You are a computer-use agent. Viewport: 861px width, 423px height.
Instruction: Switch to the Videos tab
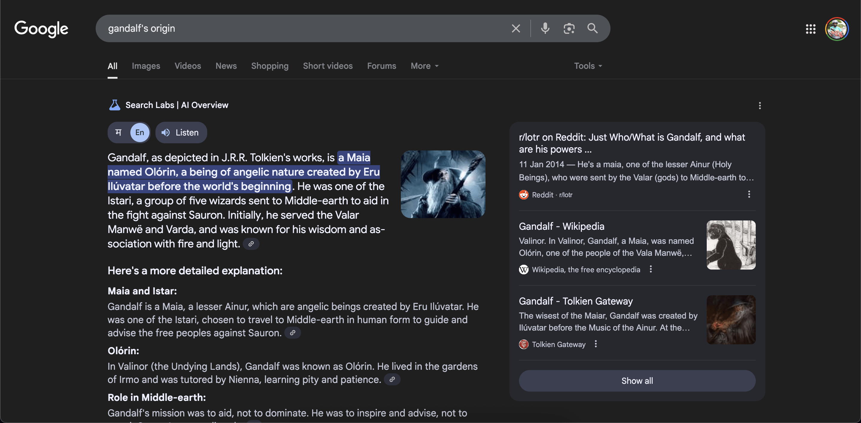point(188,66)
